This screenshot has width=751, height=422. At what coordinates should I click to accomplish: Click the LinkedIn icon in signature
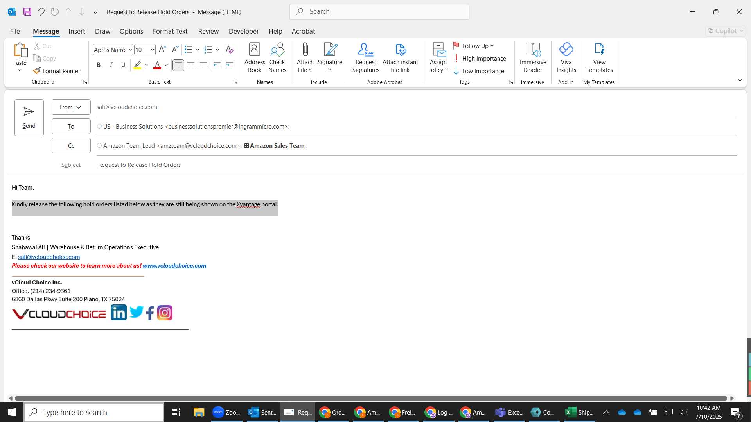[119, 313]
